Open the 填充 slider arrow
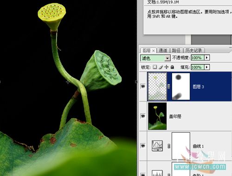Viewport: 232px width, 176px height. click(x=207, y=67)
